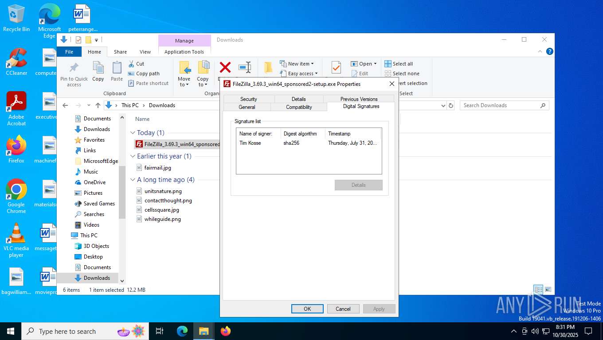Switch to the General tab

[x=247, y=107]
